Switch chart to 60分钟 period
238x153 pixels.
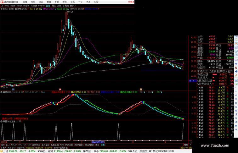click(x=41, y=6)
